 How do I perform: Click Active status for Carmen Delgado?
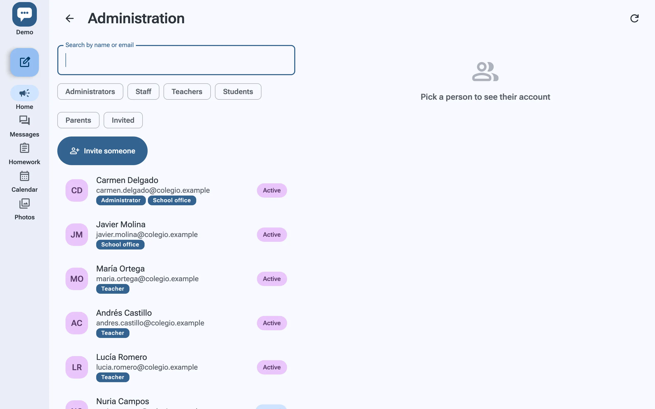point(272,190)
